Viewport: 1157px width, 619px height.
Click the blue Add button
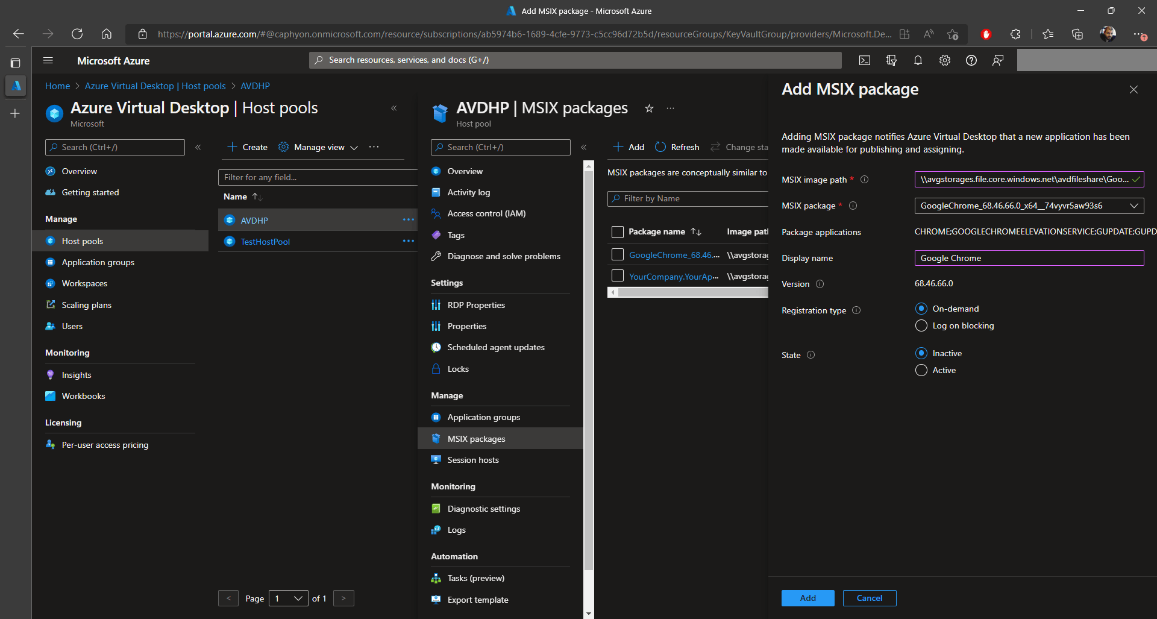(807, 598)
